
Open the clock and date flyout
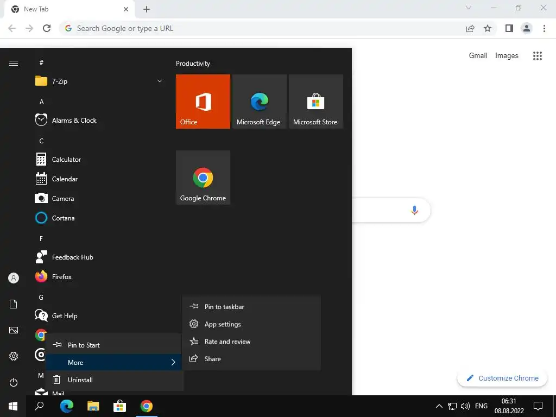(509, 406)
